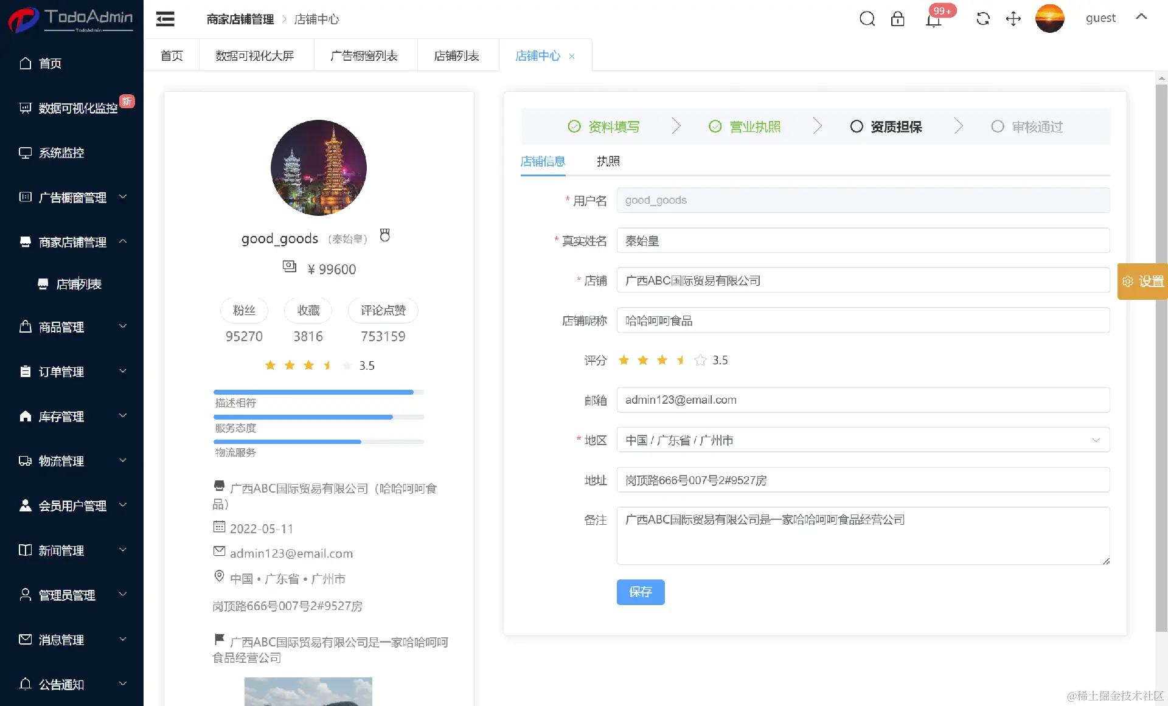Click the 资质担保 step circle
1168x706 pixels.
856,126
